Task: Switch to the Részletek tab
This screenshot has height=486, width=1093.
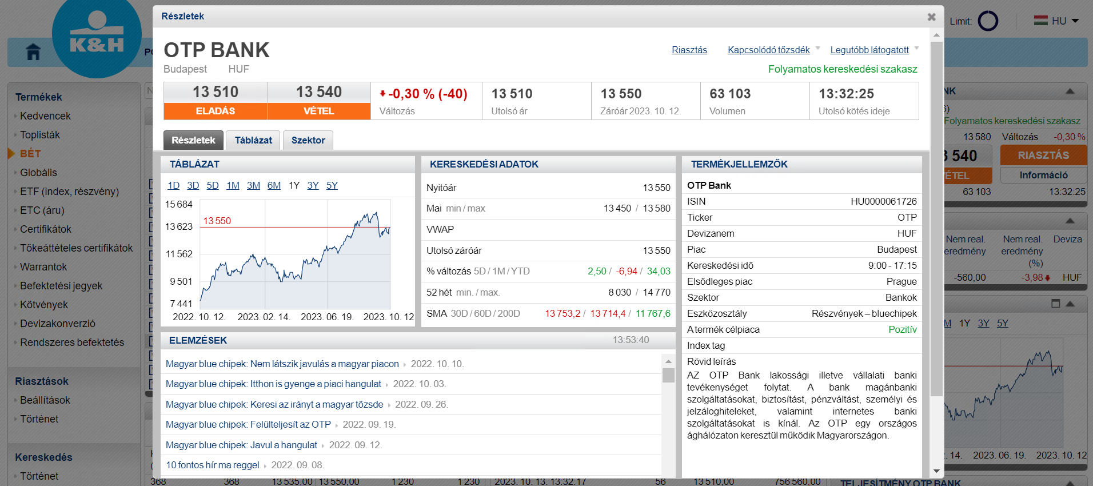Action: (x=193, y=140)
